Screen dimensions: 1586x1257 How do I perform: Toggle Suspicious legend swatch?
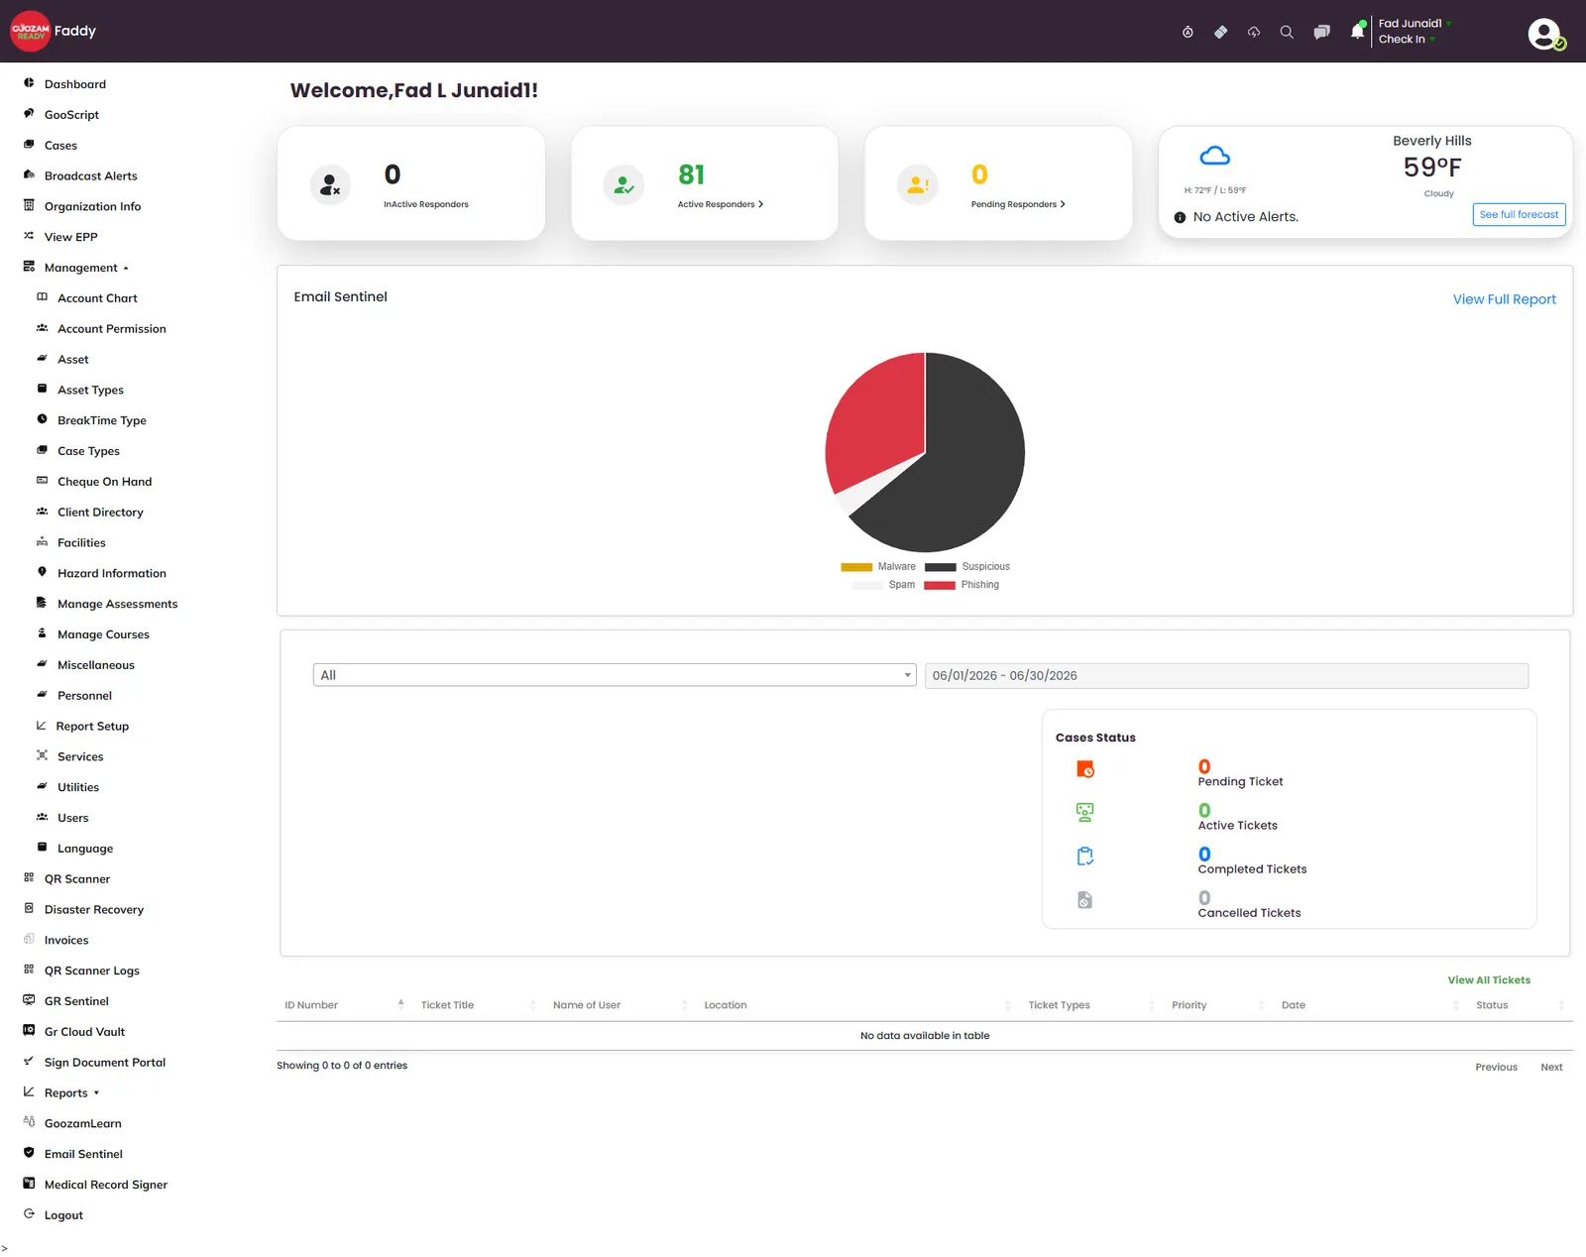click(x=940, y=567)
